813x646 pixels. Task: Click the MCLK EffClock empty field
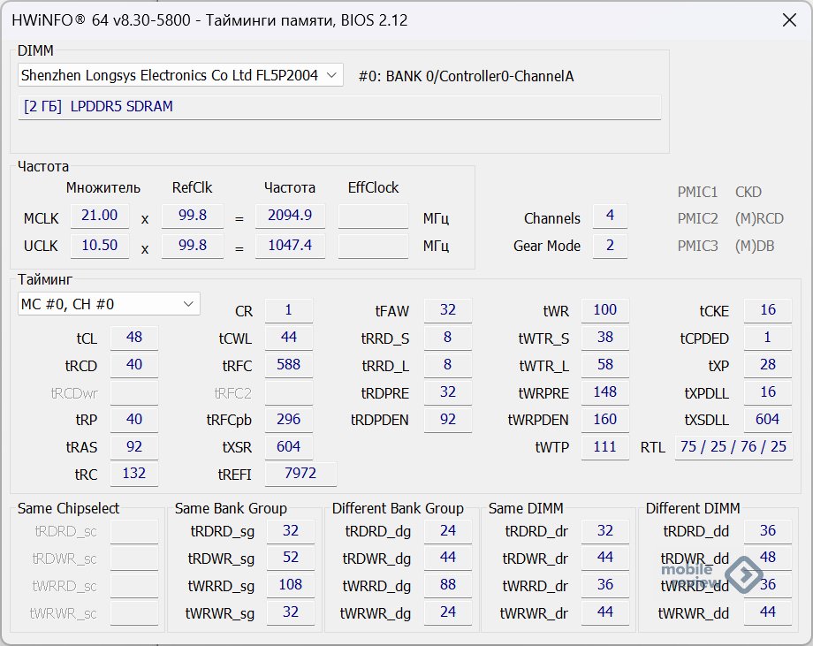(373, 216)
